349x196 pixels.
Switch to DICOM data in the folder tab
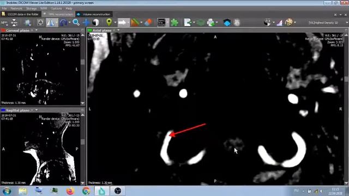(x=21, y=14)
